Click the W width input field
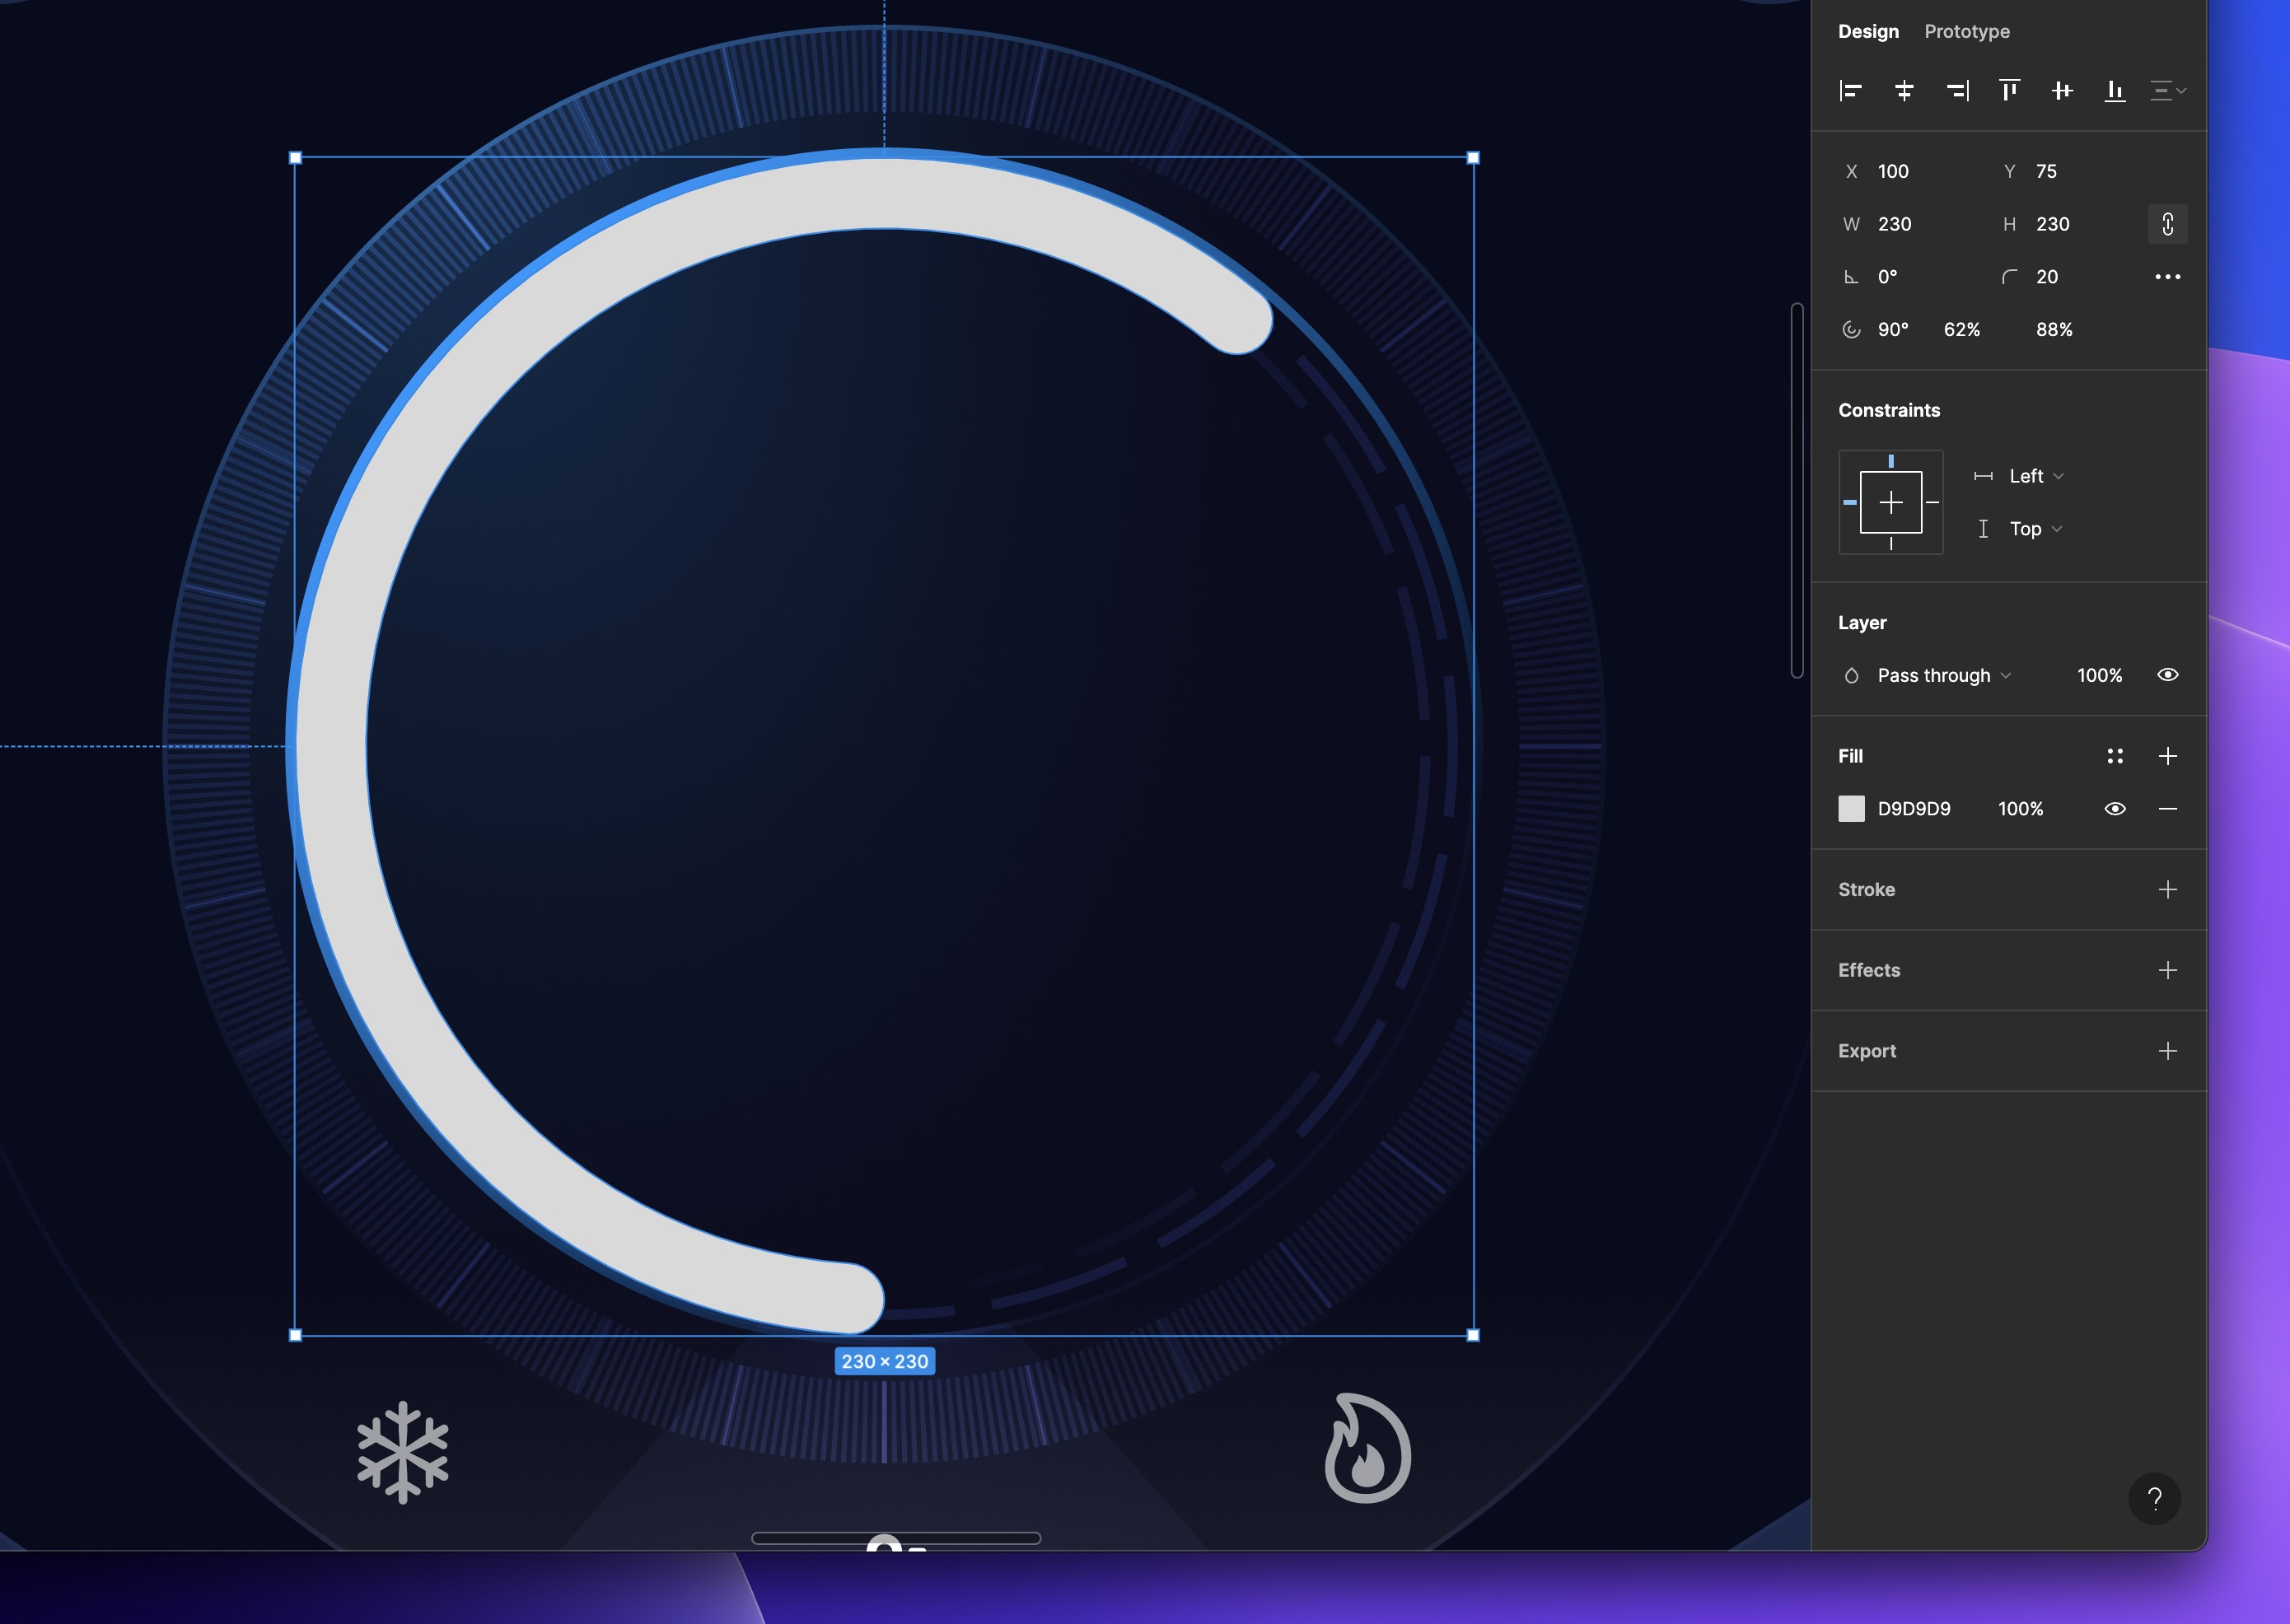This screenshot has width=2290, height=1624. click(1895, 224)
